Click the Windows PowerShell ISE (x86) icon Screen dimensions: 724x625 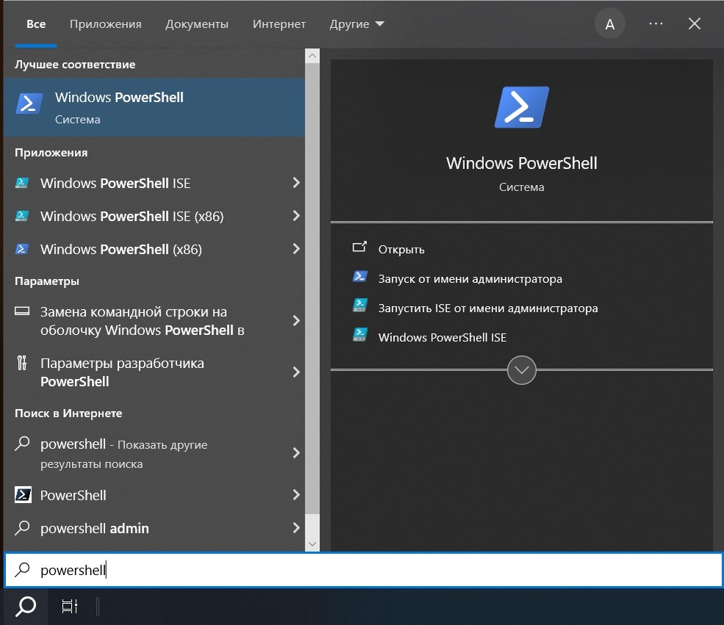coord(22,216)
